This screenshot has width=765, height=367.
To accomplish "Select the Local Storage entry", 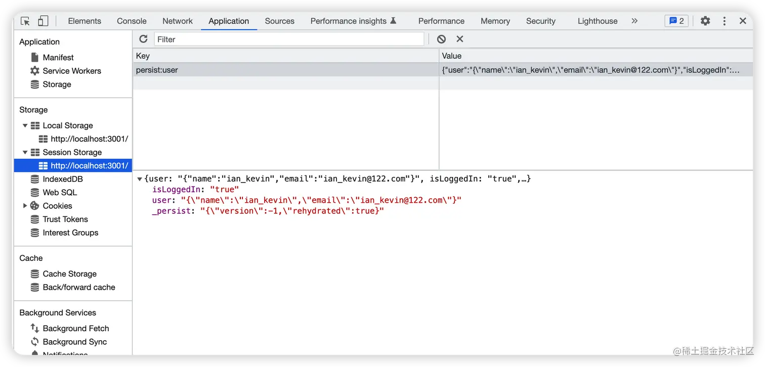I will tap(68, 125).
